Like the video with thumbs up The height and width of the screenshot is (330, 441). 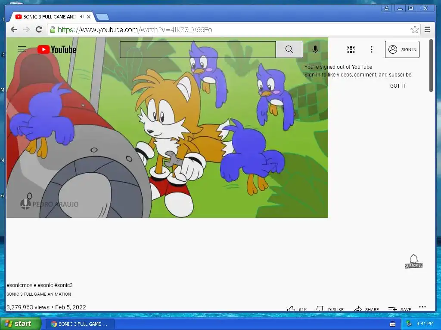(297, 309)
